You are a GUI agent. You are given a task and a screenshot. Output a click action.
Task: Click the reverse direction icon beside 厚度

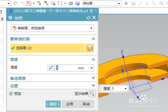click(x=51, y=68)
